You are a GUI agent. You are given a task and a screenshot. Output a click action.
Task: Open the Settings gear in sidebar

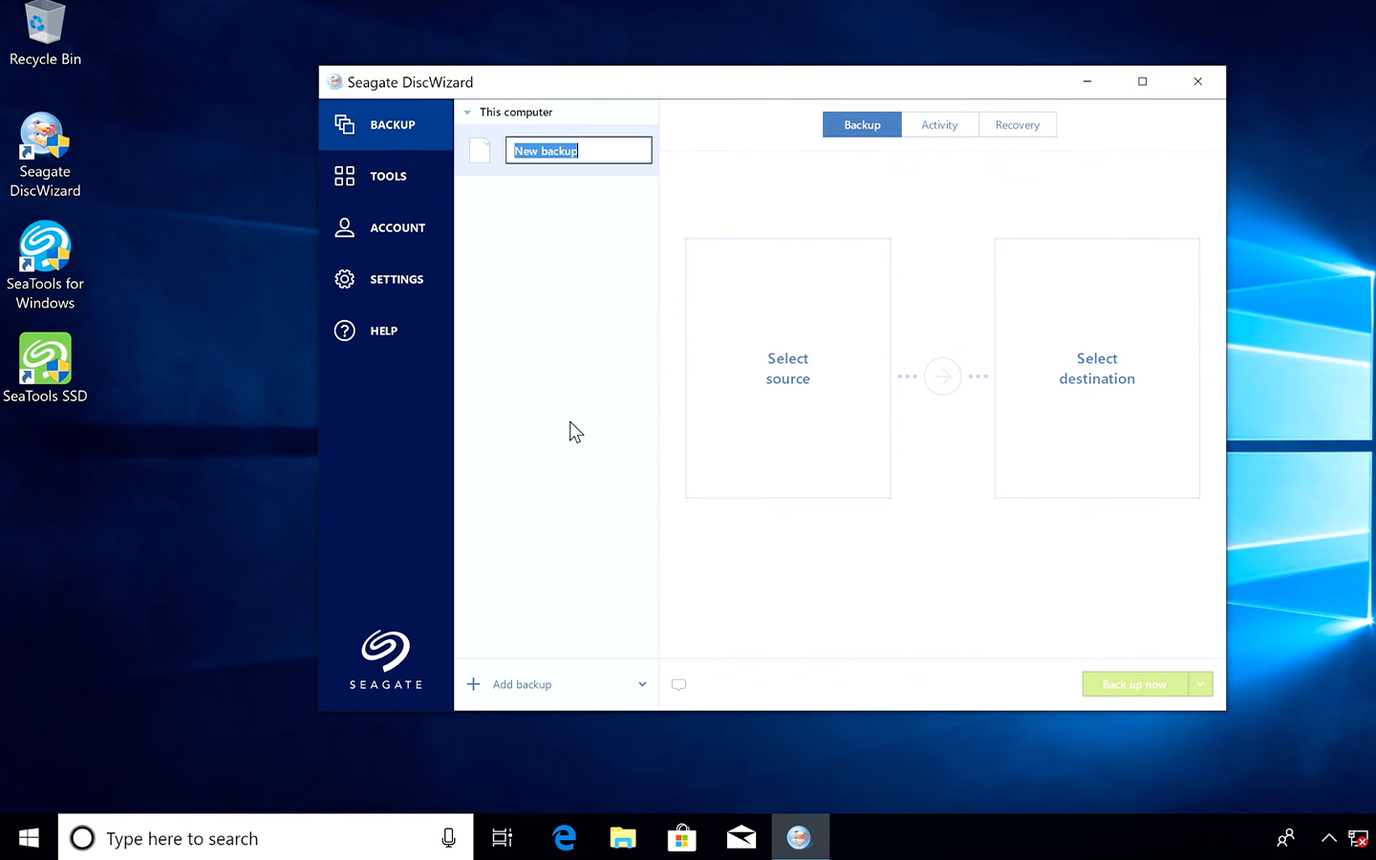344,279
